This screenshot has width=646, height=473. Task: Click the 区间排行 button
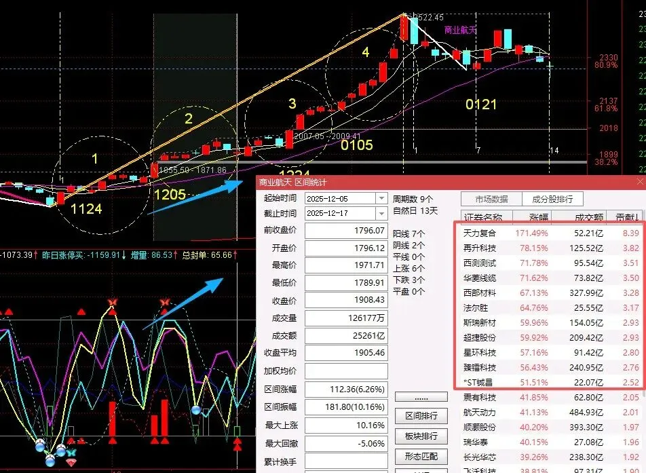(421, 416)
